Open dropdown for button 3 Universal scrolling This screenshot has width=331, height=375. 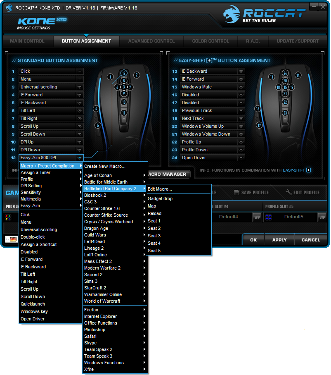[x=80, y=87]
